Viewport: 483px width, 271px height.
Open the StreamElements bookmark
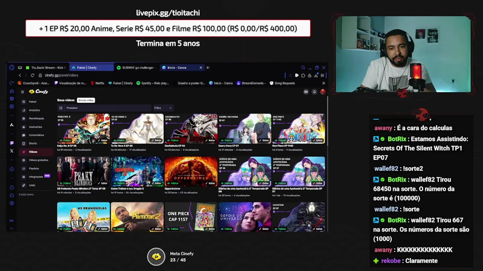(251, 83)
